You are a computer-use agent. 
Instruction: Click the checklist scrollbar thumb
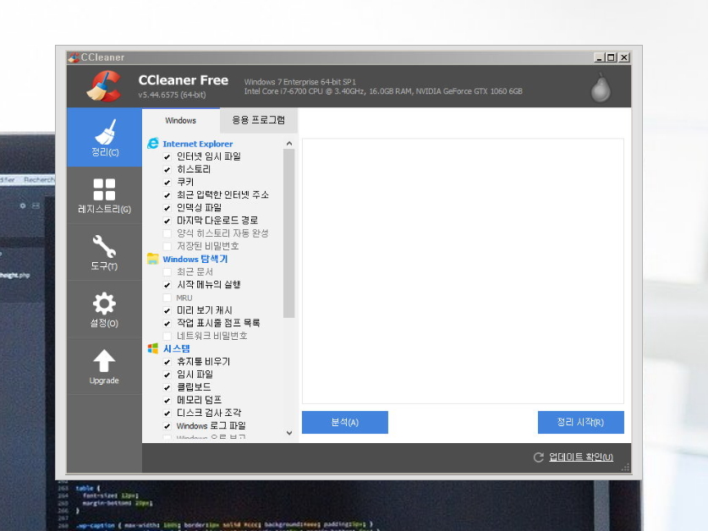289,233
